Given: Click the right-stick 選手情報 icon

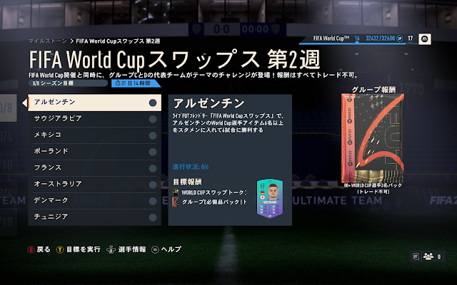Looking at the screenshot, I should (x=111, y=250).
